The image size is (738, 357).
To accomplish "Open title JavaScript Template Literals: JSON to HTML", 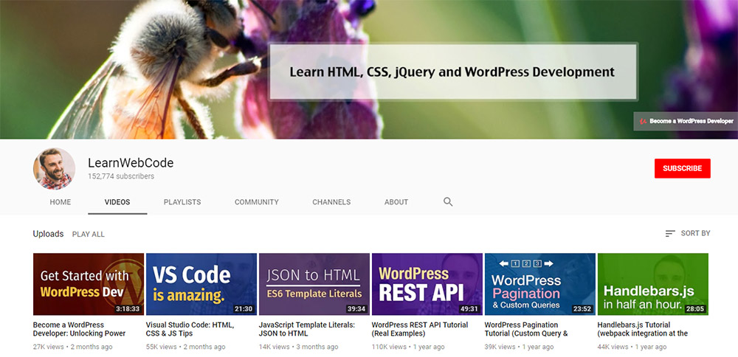I will point(307,329).
